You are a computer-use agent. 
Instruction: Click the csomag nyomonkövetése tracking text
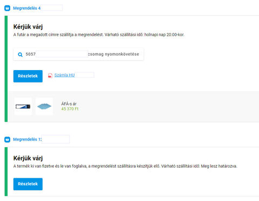113,54
